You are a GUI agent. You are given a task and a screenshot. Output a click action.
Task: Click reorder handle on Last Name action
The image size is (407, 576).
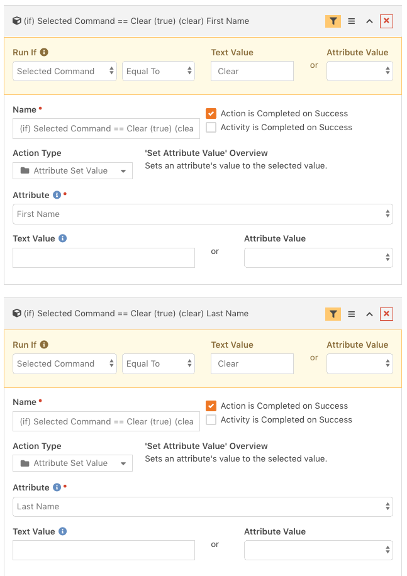pyautogui.click(x=352, y=314)
